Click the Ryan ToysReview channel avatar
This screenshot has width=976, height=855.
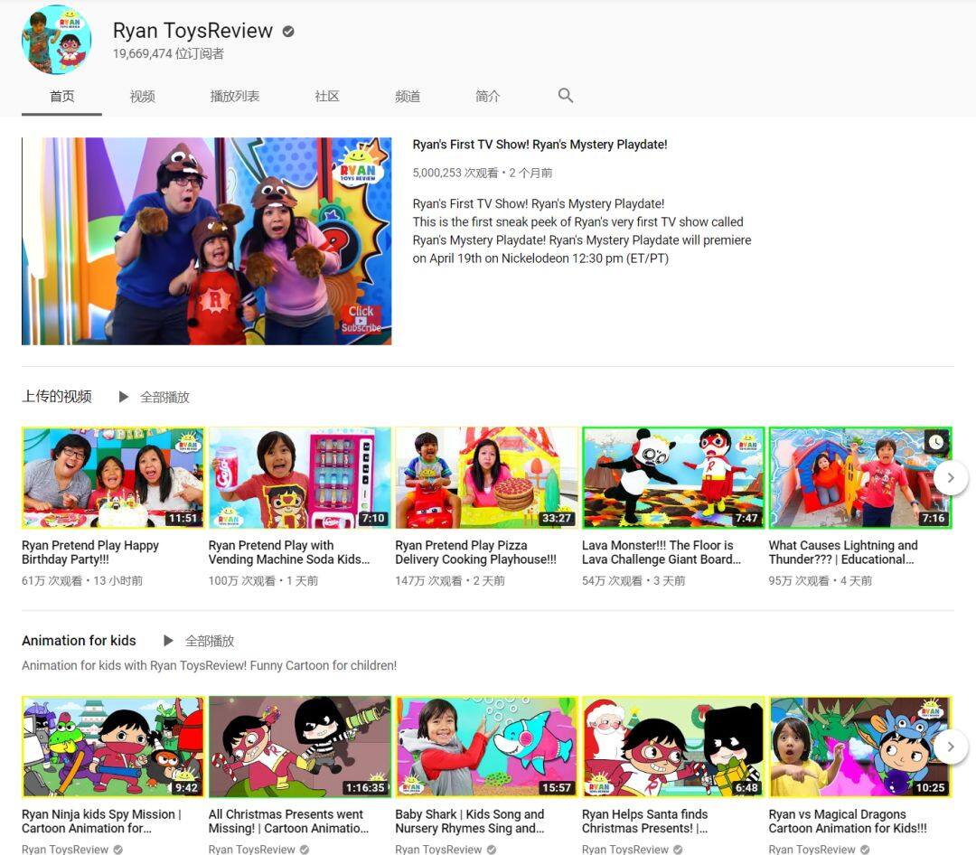pos(56,40)
